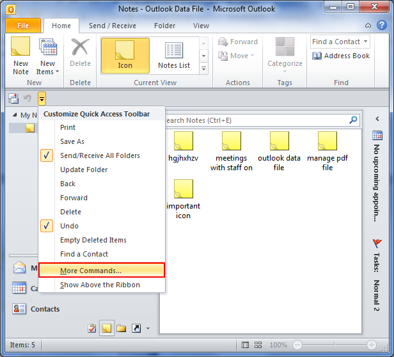The width and height of the screenshot is (394, 357).
Task: Open the Address Book
Action: (341, 56)
